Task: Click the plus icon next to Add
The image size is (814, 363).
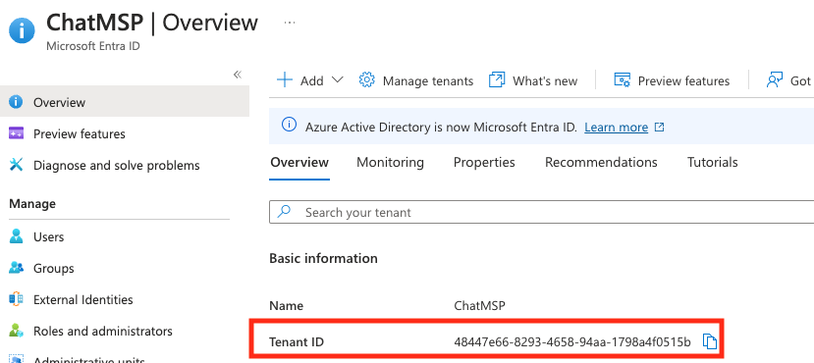Action: pyautogui.click(x=285, y=80)
